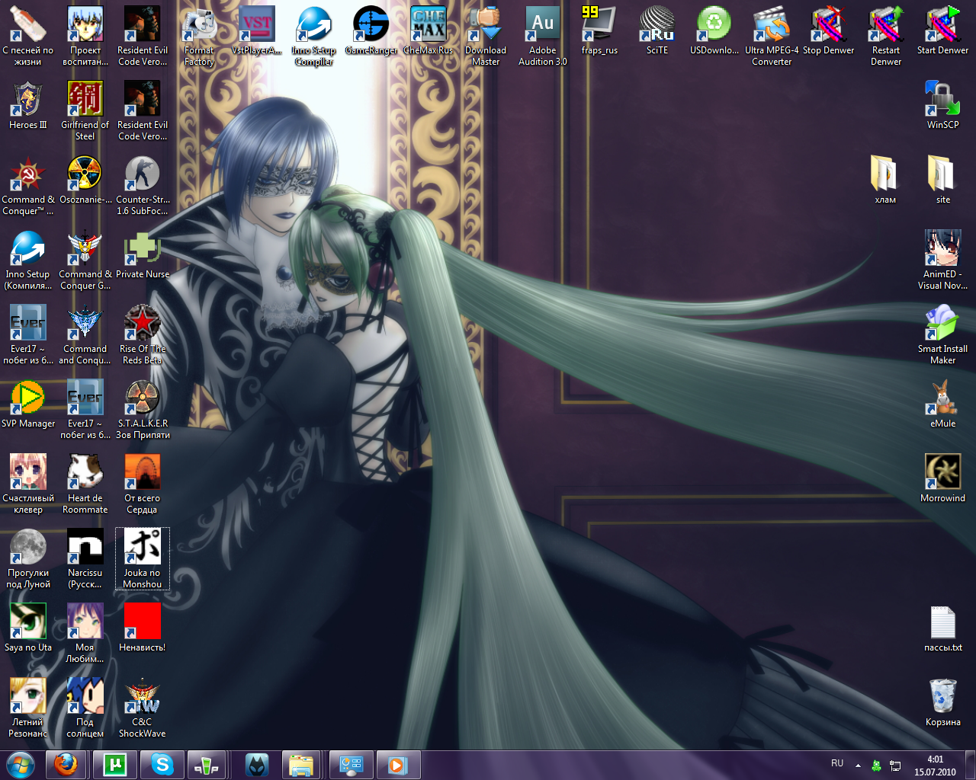
Task: Open Ultra MPEG-4 Converter
Action: tap(772, 36)
